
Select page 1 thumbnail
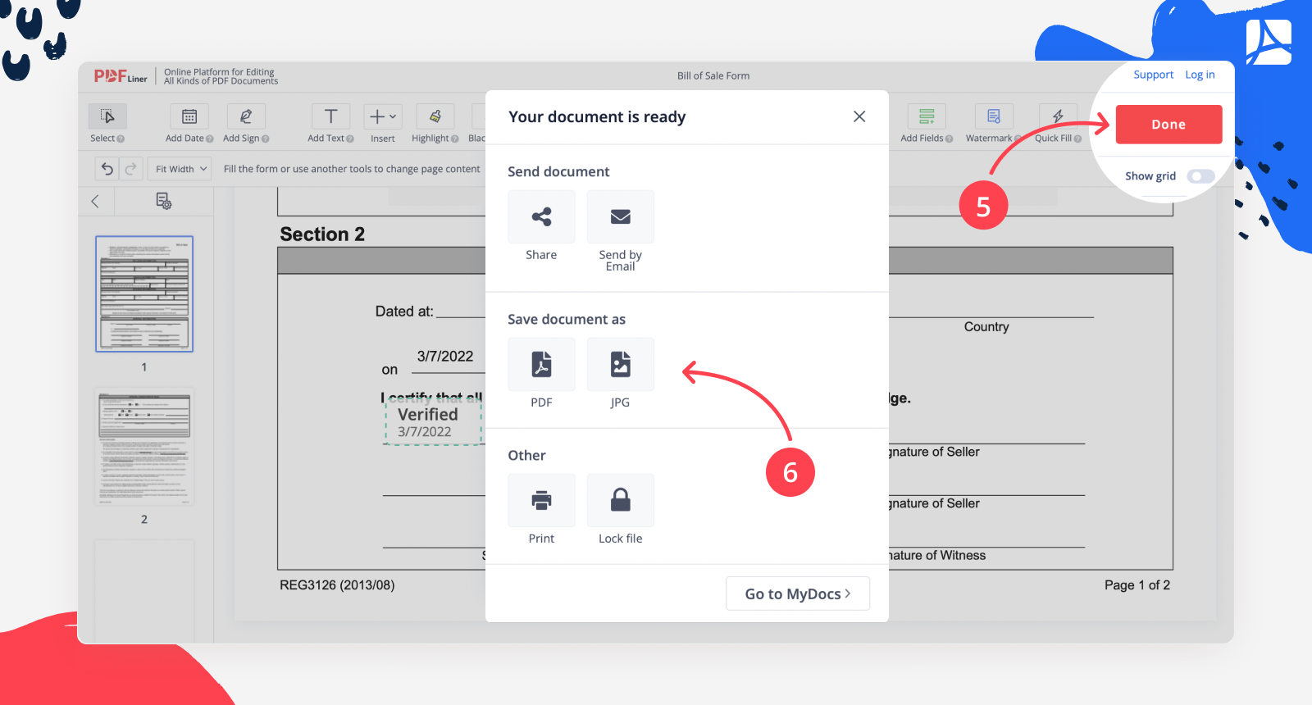click(x=144, y=293)
